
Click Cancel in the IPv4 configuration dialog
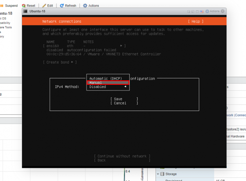[124, 103]
